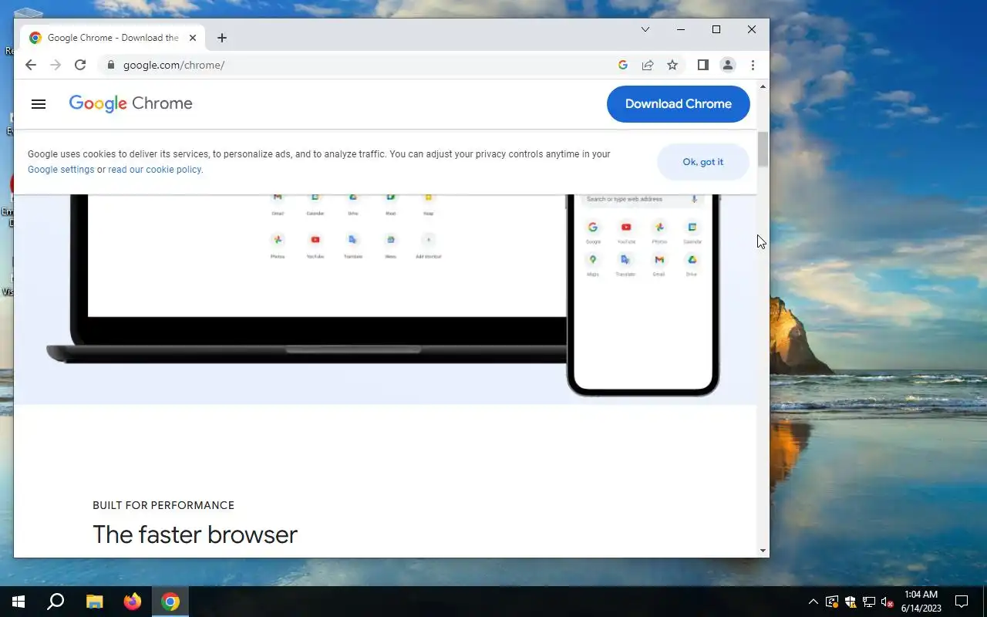Click the Translate icon in phone mockup

point(625,260)
